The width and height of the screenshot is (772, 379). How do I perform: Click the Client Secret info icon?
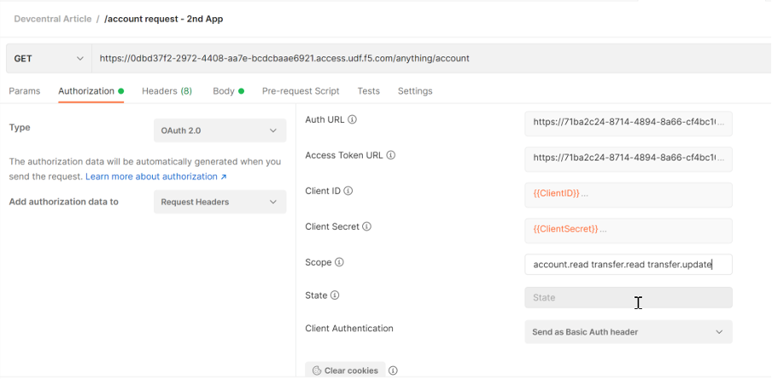[367, 227]
